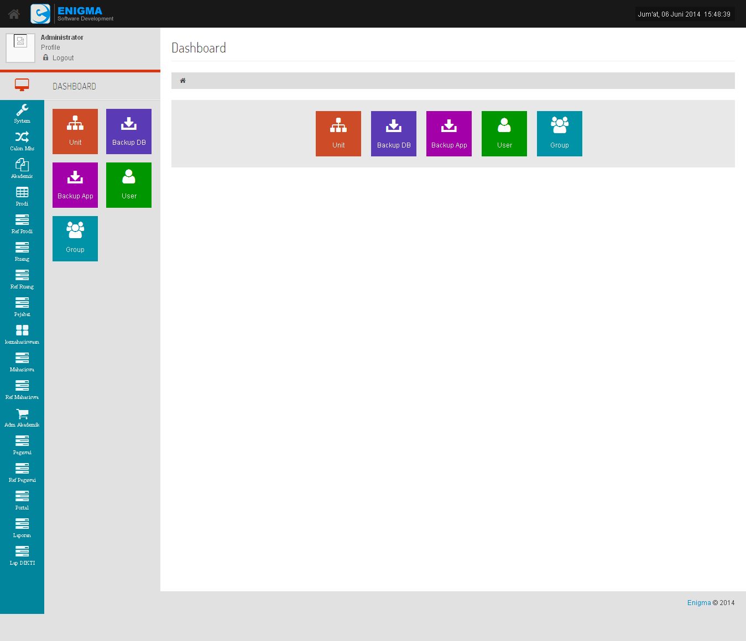Select Backup App tile in left submenu
The height and width of the screenshot is (641, 746).
point(75,185)
